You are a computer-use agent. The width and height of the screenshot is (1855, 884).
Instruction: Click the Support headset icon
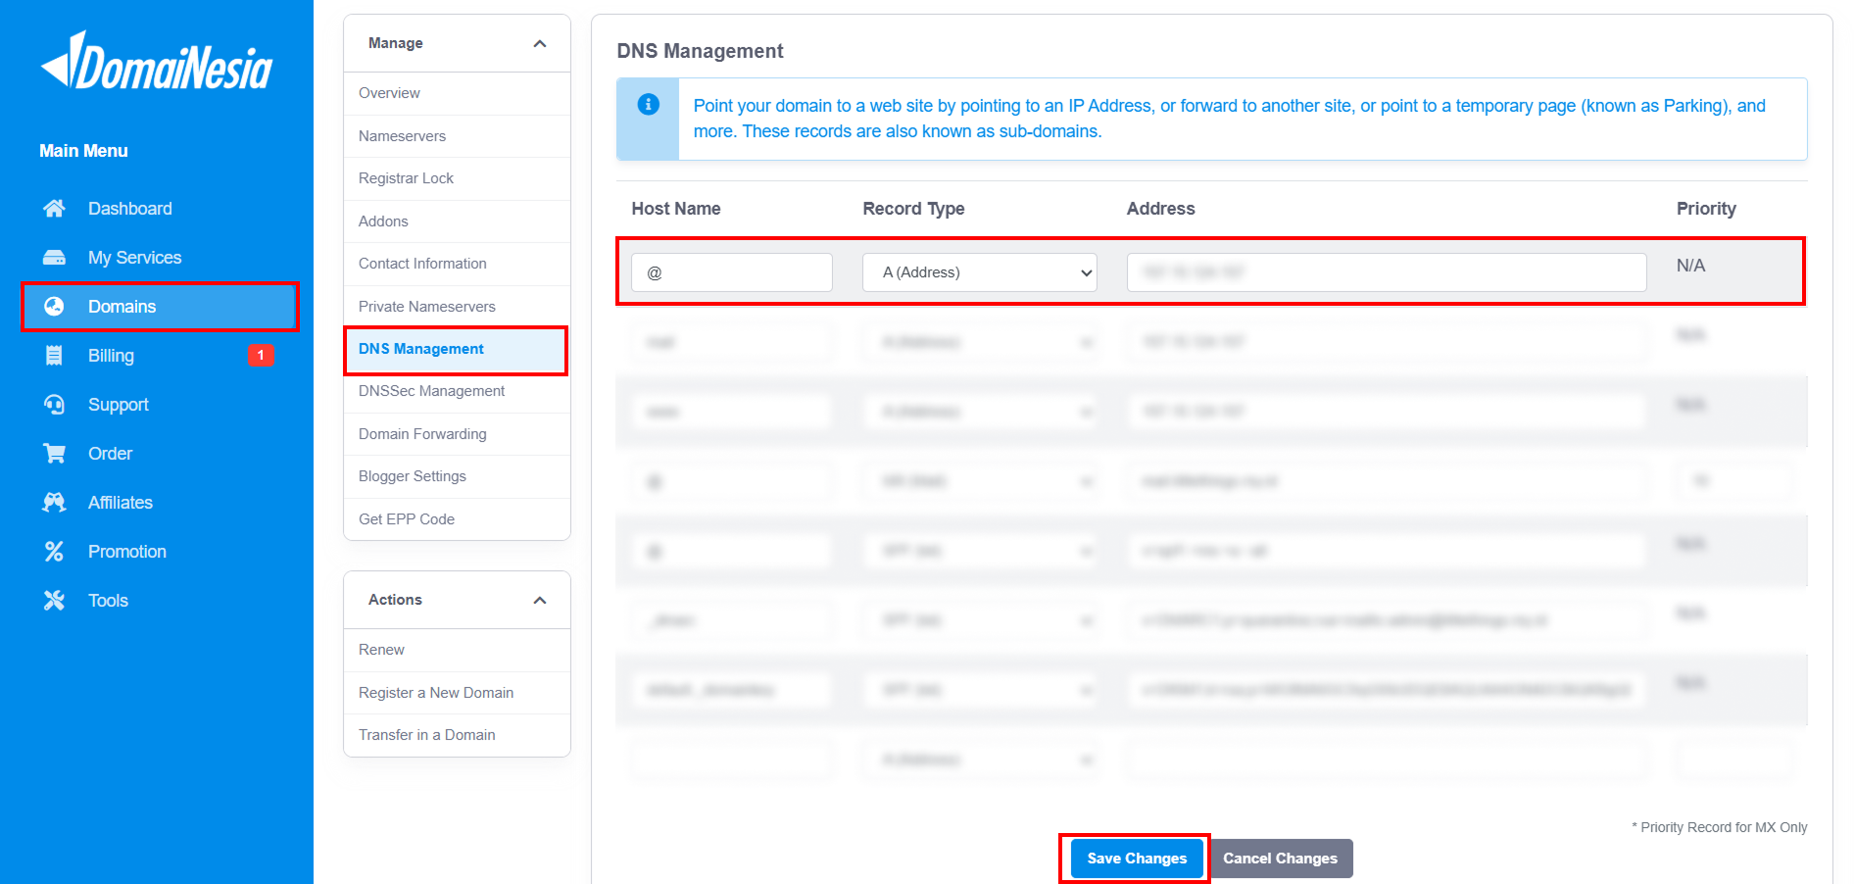(x=56, y=404)
